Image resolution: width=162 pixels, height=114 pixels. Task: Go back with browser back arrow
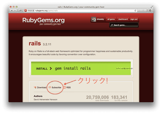pyautogui.click(x=12, y=11)
